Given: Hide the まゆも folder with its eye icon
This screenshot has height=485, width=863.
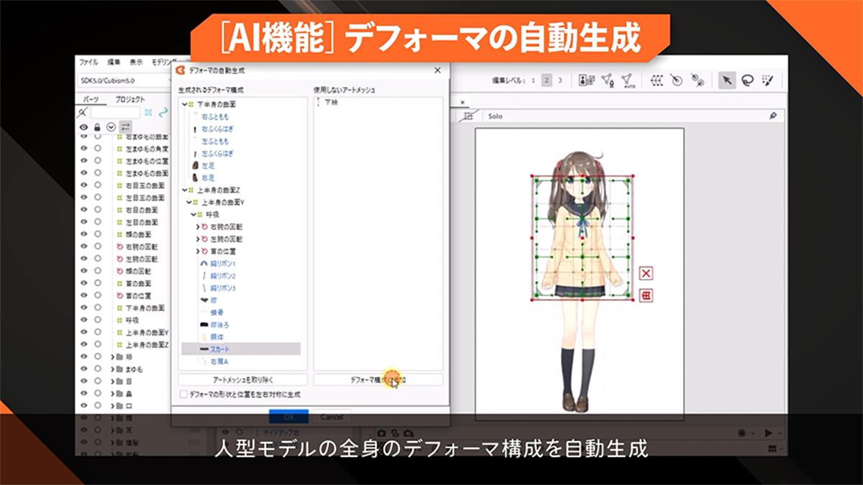Looking at the screenshot, I should pos(83,369).
